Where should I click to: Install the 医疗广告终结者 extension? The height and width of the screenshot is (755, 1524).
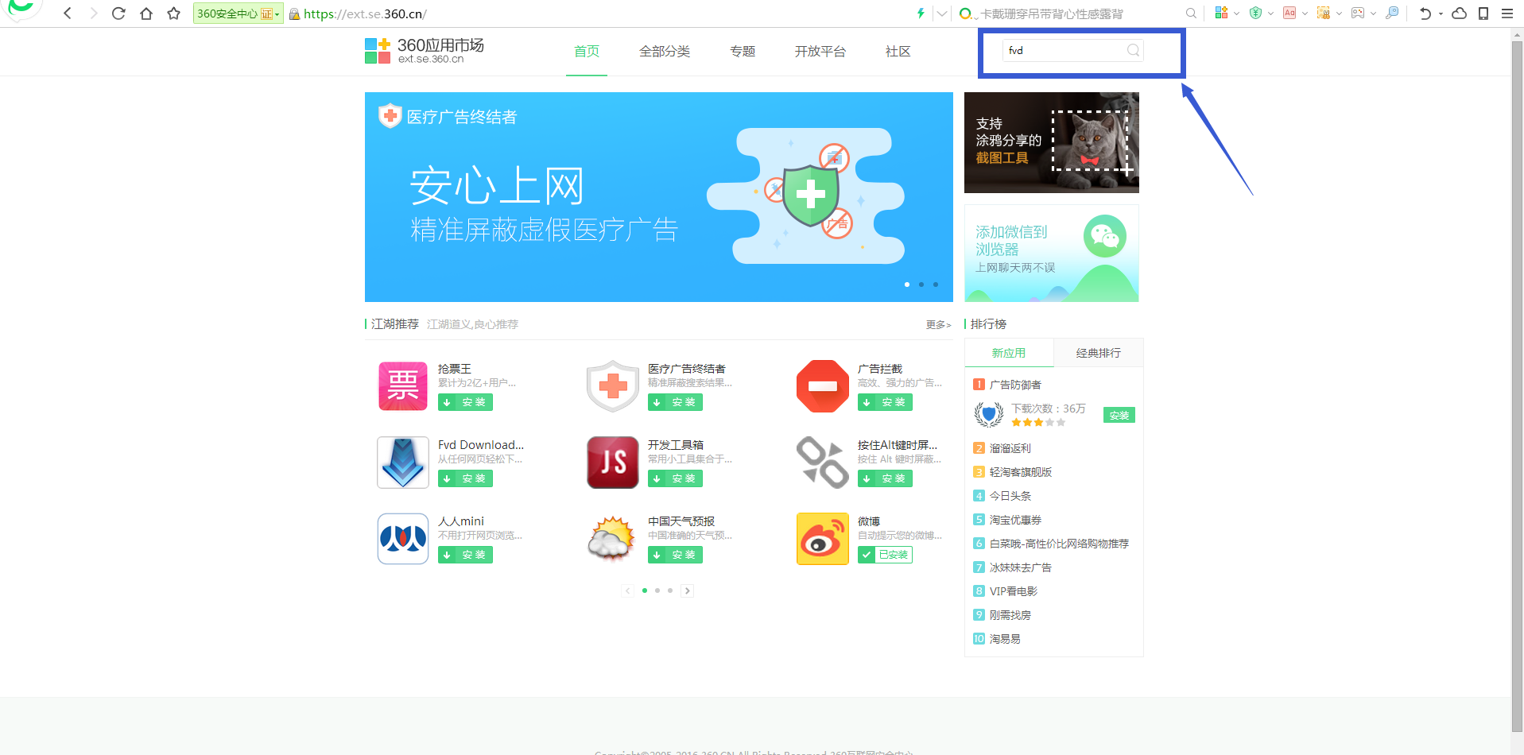(x=675, y=402)
